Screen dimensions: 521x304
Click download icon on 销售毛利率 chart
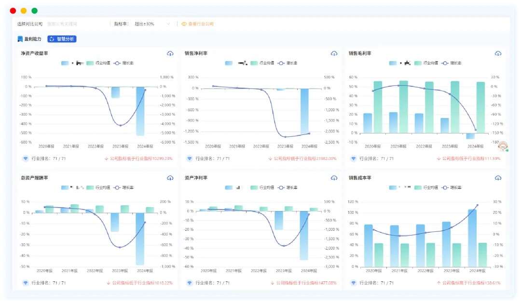tap(498, 53)
